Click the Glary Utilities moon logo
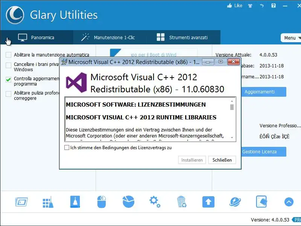This screenshot has width=301, height=226. click(15, 15)
